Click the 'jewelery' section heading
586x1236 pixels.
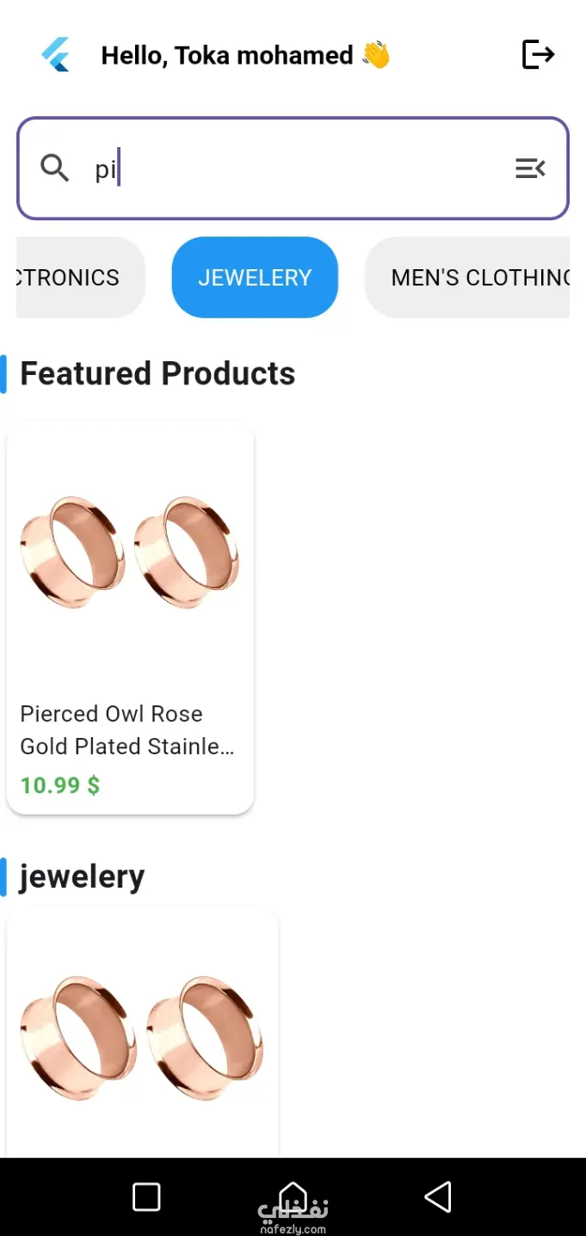pos(82,876)
